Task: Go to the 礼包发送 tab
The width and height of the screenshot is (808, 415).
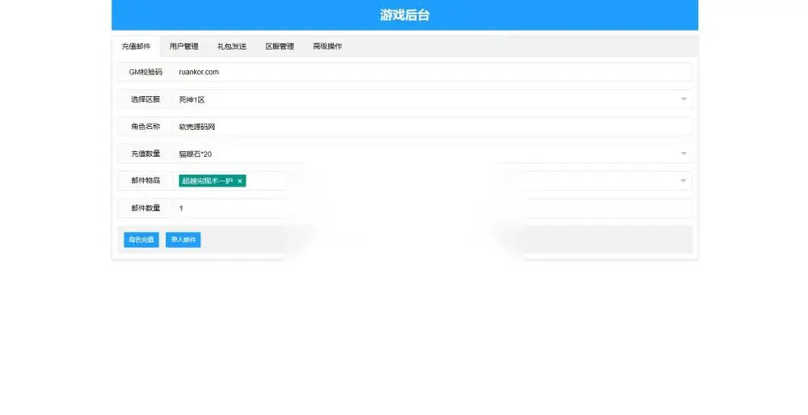Action: click(232, 46)
